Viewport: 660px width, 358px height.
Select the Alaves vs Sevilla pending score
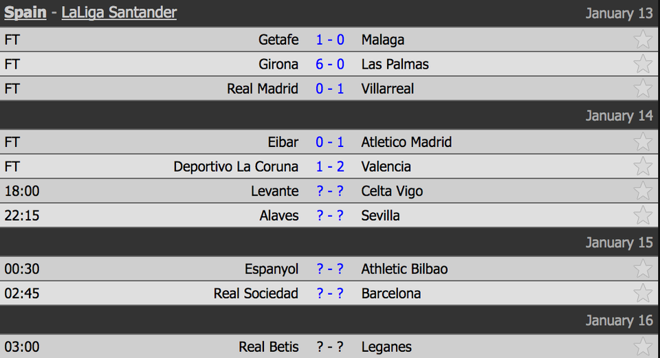tap(330, 216)
